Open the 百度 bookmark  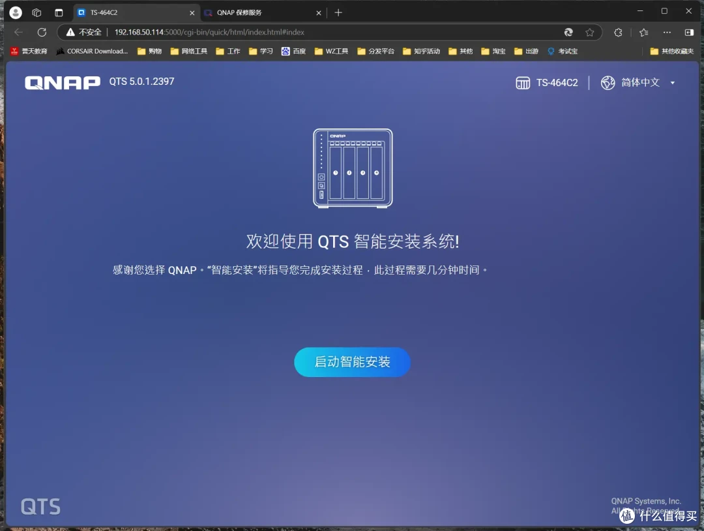pyautogui.click(x=293, y=52)
